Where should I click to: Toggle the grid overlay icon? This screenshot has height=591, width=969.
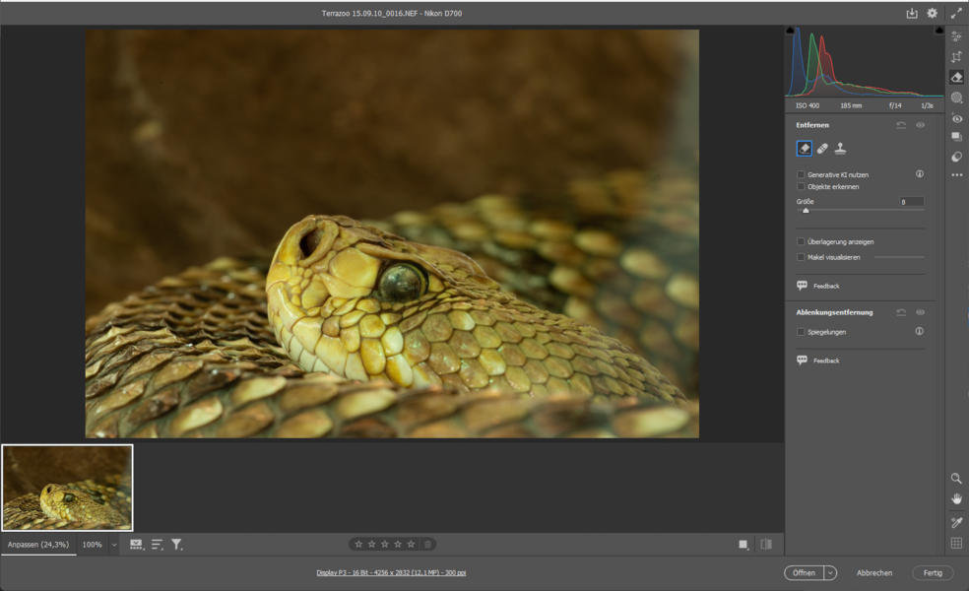click(x=956, y=543)
